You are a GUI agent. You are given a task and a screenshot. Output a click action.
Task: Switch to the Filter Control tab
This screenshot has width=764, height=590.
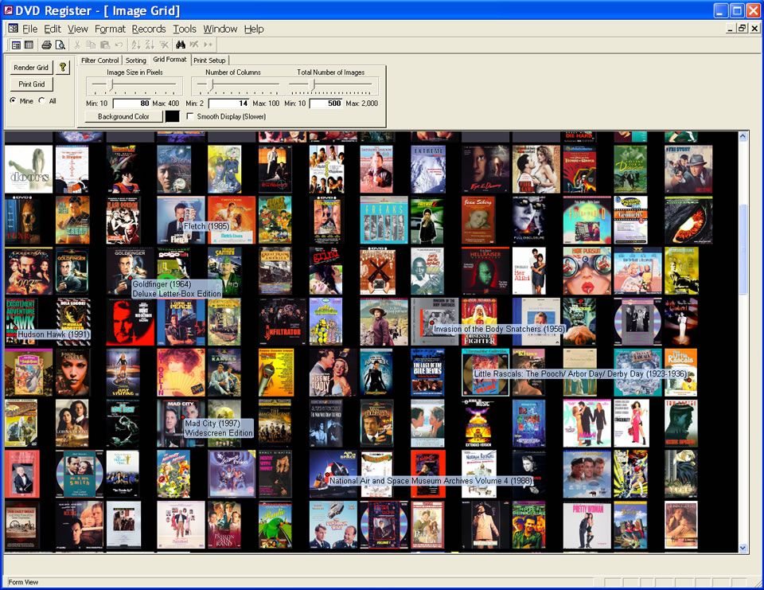pyautogui.click(x=100, y=61)
